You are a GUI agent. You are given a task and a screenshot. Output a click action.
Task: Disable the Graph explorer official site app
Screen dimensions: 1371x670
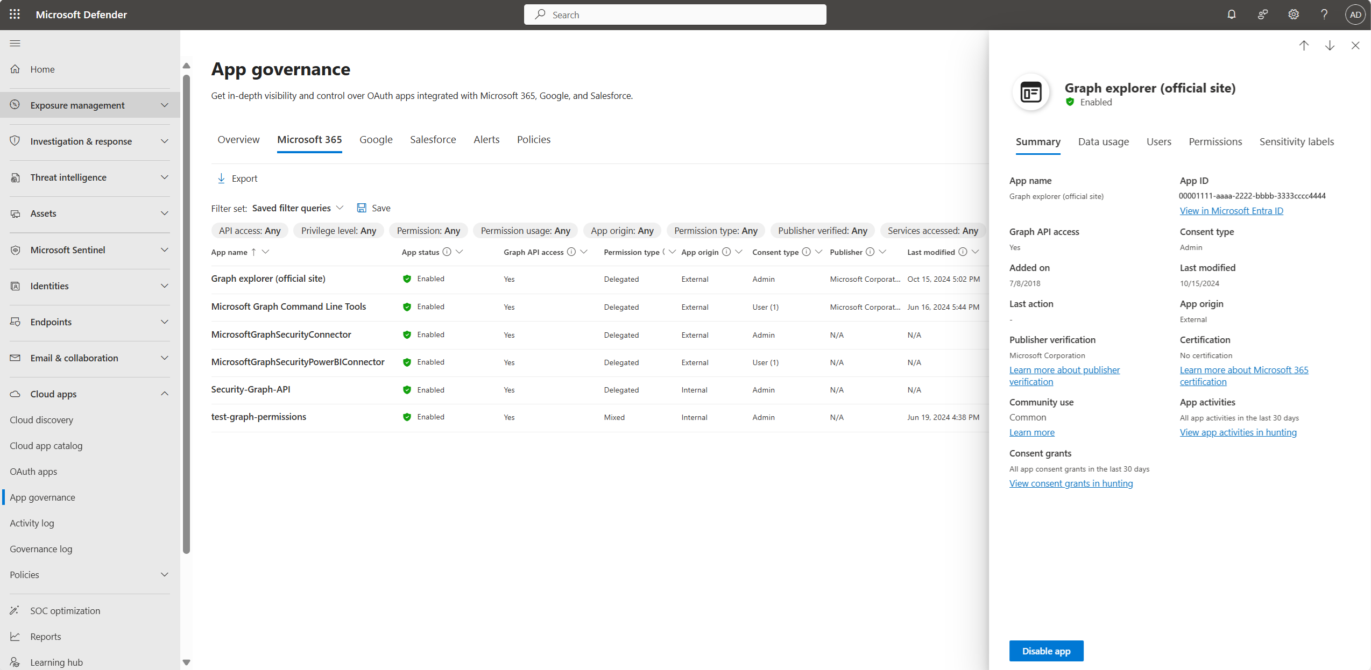pos(1046,650)
